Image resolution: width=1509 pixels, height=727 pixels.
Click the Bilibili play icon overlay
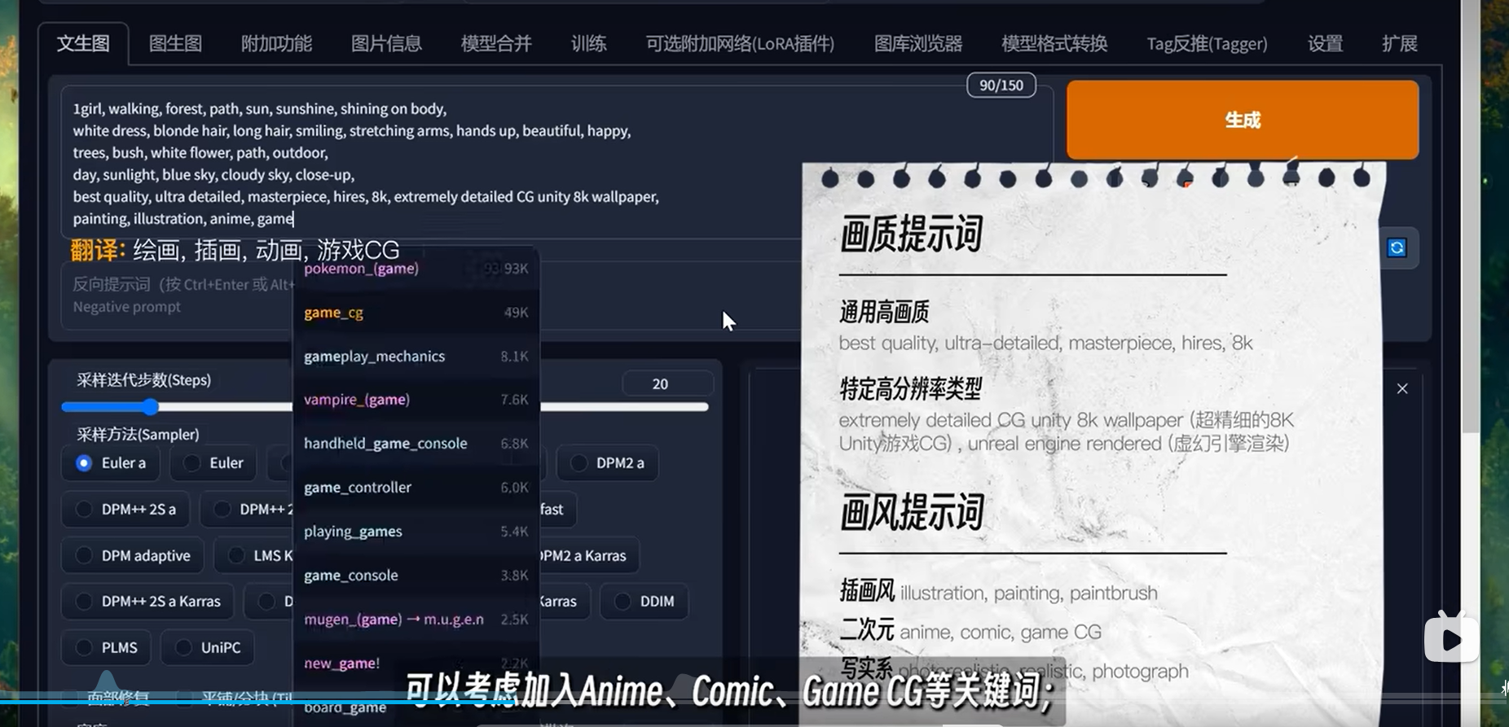click(x=1450, y=640)
